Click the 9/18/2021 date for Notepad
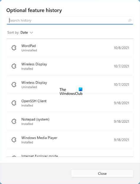The height and width of the screenshot is (184, 140). tap(121, 122)
